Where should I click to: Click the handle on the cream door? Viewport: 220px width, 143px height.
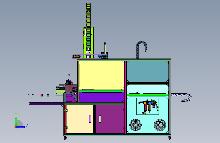tap(90, 119)
